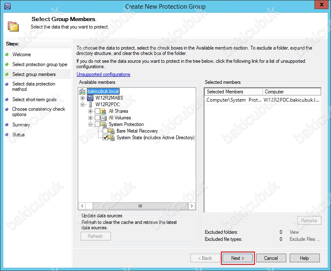Uncheck System State (includes Active Directory)

(105, 138)
